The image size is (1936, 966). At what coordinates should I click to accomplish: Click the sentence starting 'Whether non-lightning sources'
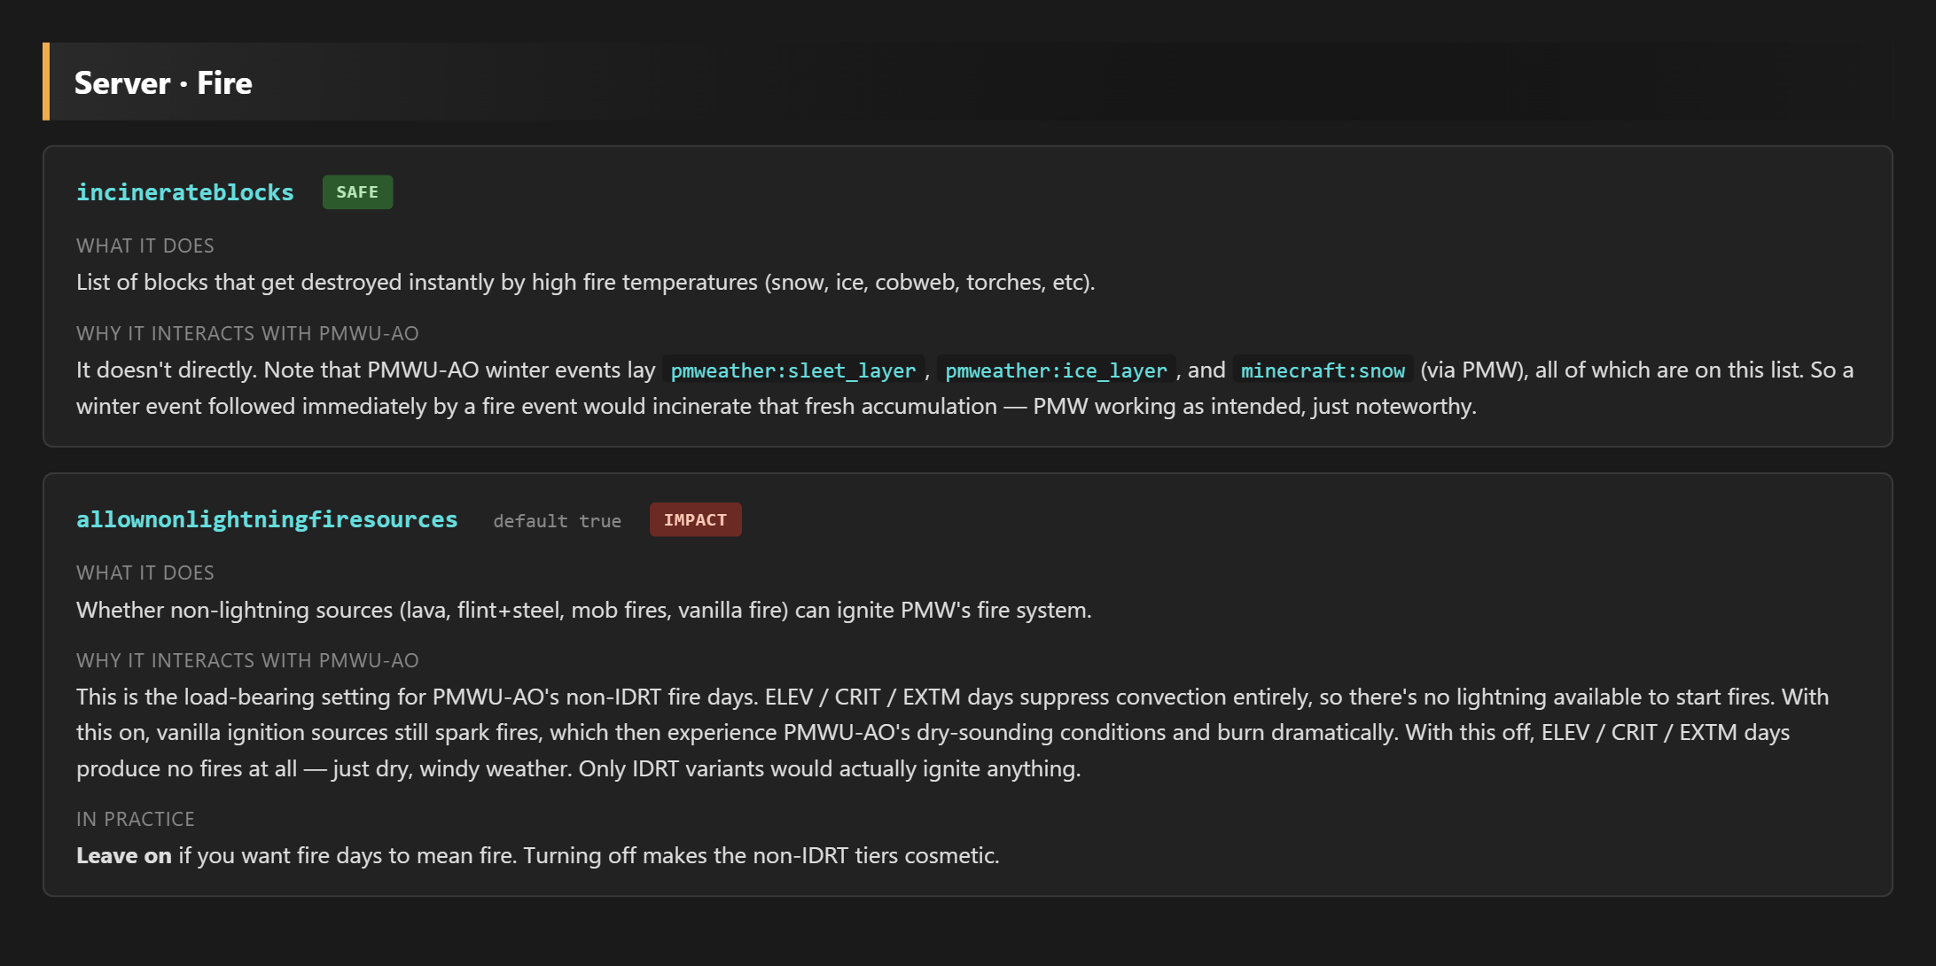pos(584,610)
